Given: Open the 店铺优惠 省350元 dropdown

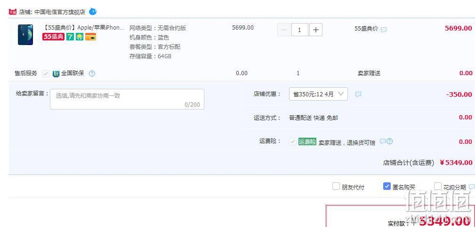Looking at the screenshot, I should pyautogui.click(x=318, y=94).
